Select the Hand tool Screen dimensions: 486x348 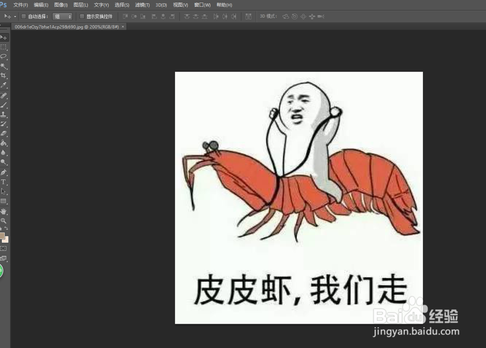click(x=4, y=211)
